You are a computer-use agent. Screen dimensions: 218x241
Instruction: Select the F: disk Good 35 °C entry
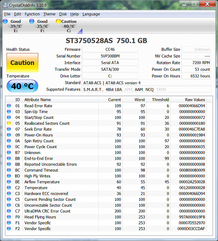point(43,26)
